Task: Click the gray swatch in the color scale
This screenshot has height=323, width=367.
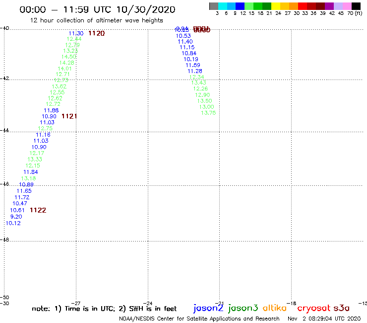Action: click(214, 6)
